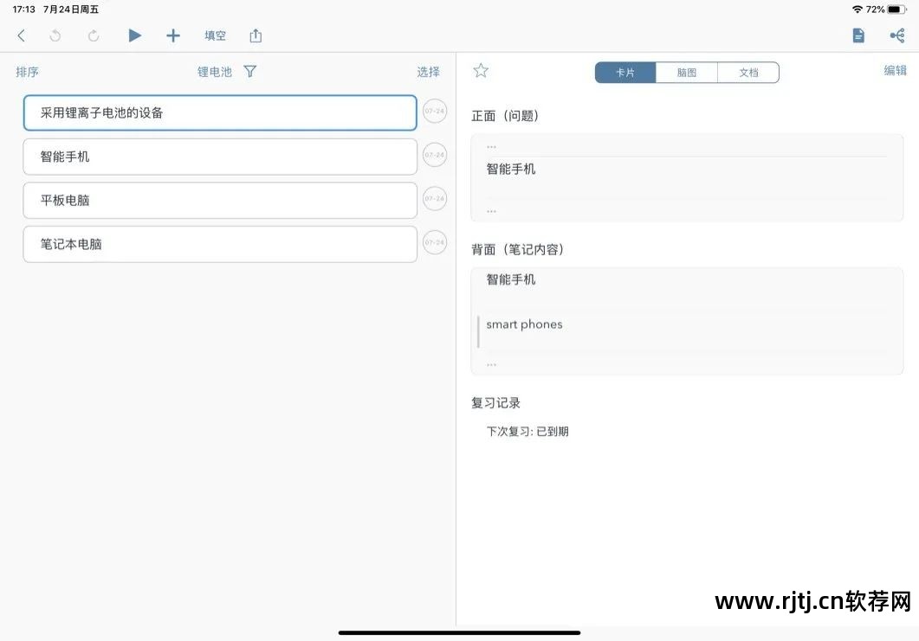Switch to the 文档 tab

(748, 73)
